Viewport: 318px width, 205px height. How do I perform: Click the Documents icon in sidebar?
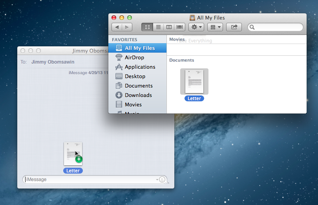point(119,86)
